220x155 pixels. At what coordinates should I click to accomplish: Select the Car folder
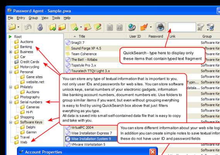tap(23, 57)
